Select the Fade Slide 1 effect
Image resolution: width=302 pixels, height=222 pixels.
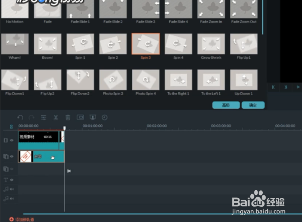pos(80,9)
